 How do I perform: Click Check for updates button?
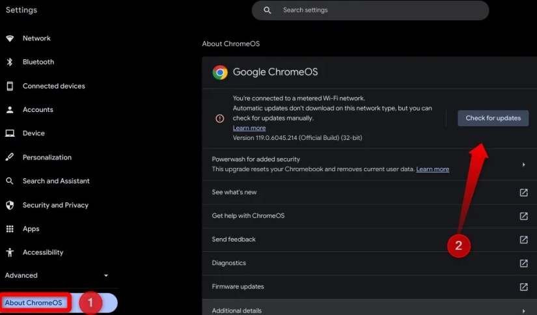493,118
